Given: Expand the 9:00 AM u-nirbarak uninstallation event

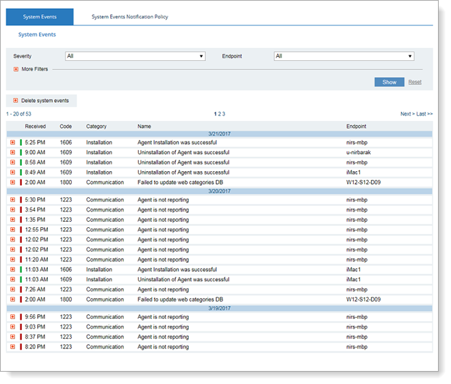Looking at the screenshot, I should (x=12, y=153).
